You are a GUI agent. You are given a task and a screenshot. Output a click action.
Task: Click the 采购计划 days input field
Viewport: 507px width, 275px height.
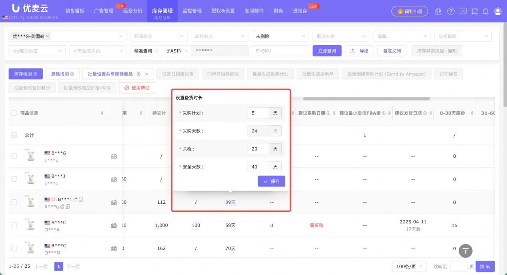[258, 113]
